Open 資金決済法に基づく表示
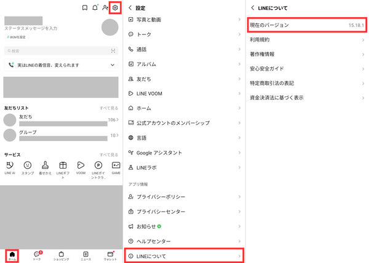 [x=307, y=98]
